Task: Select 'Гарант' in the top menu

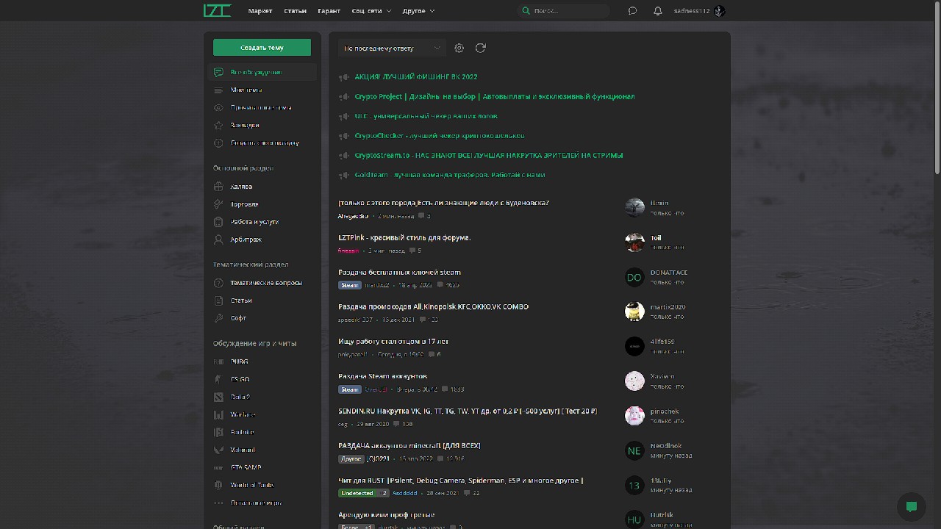Action: click(x=329, y=11)
